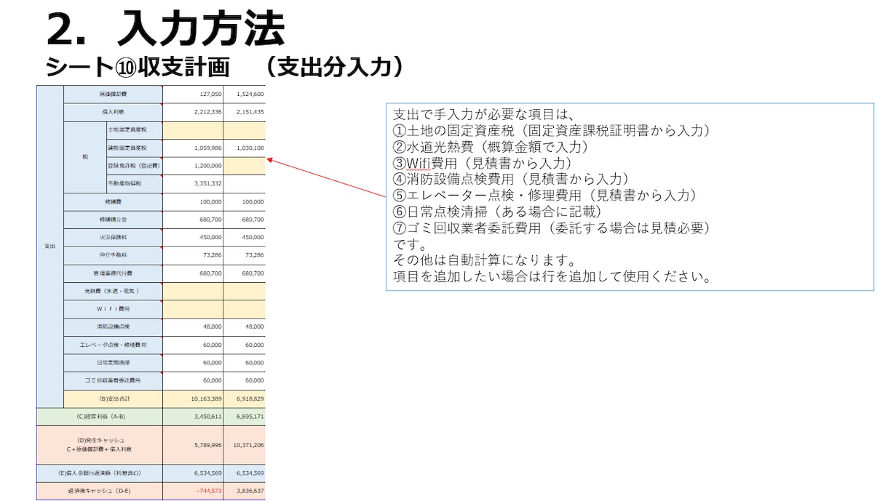Click the subtitle シート⑩収支計画 (支出分入力)
This screenshot has width=888, height=501.
click(224, 67)
